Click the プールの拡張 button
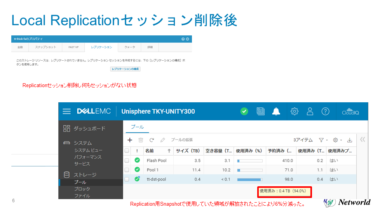This screenshot has width=373, height=210. (182, 140)
